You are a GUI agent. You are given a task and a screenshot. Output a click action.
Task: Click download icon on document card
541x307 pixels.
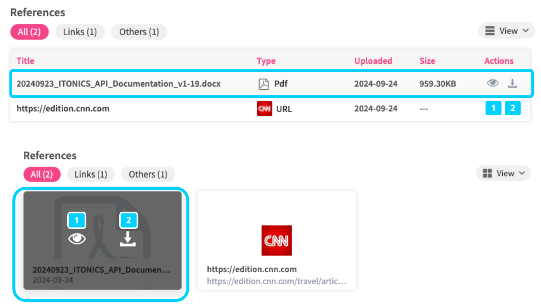pos(128,239)
